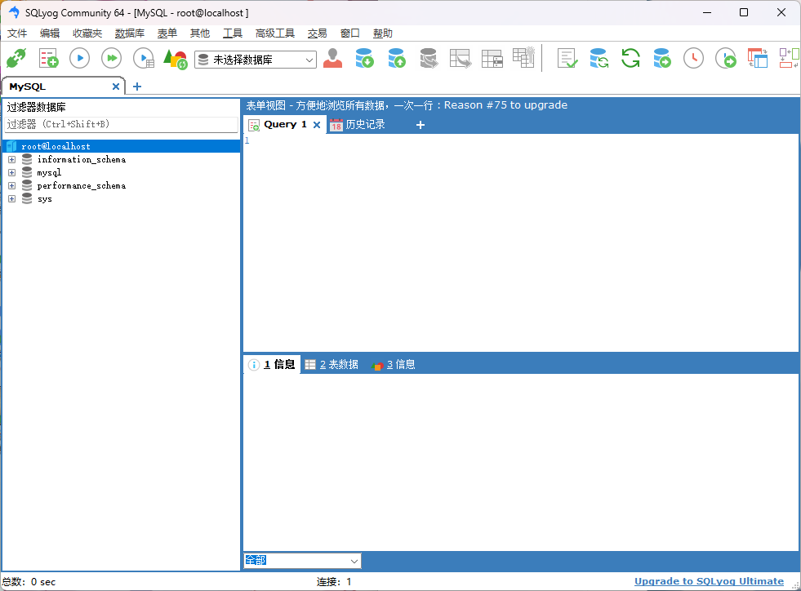Expand the performance_schema database node
The width and height of the screenshot is (801, 591).
coord(11,186)
